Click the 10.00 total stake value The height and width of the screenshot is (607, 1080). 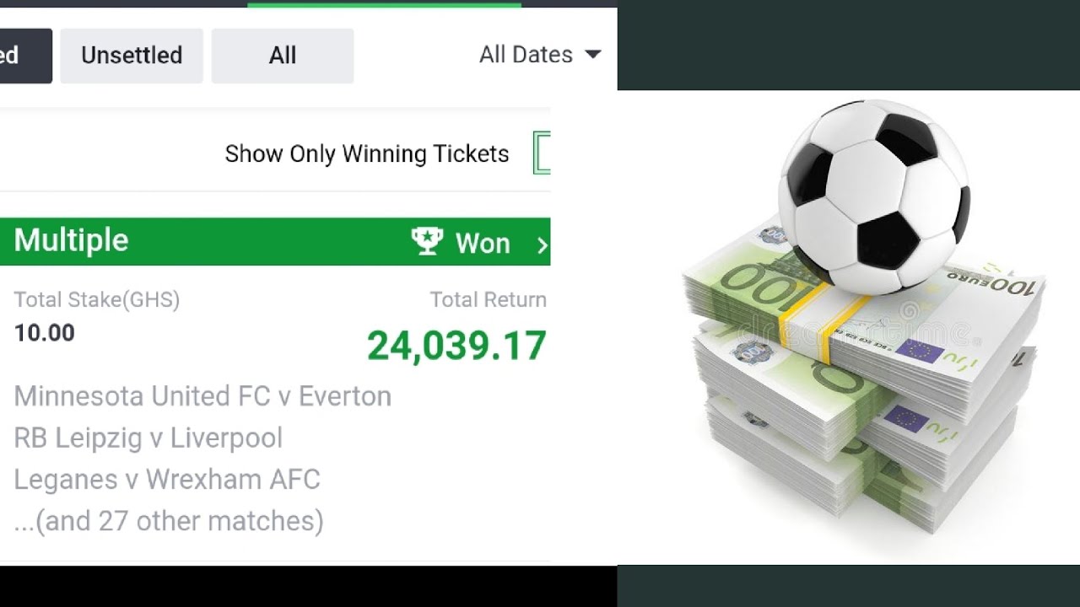pos(45,333)
